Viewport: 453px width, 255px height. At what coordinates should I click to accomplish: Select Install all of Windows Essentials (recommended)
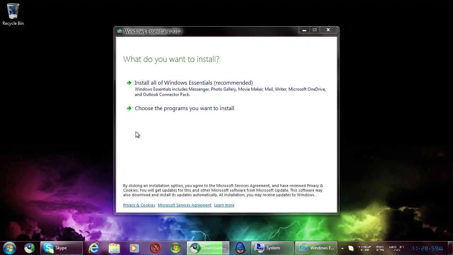coord(194,83)
